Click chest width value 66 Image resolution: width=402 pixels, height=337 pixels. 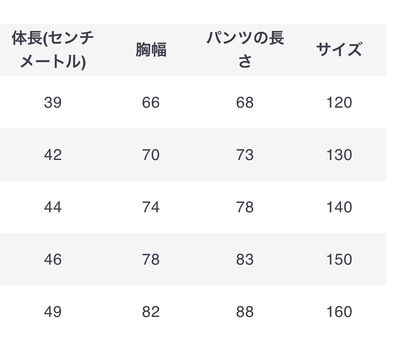coord(151,103)
